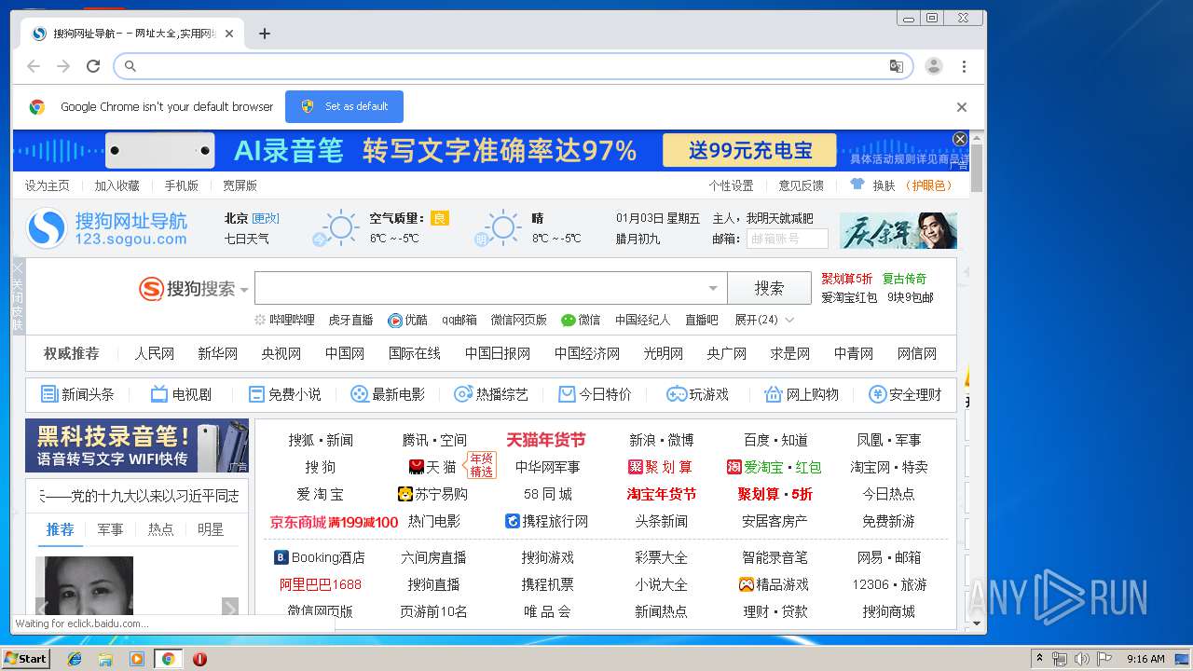The width and height of the screenshot is (1193, 671).
Task: Click into the Chrome address bar
Action: click(513, 66)
